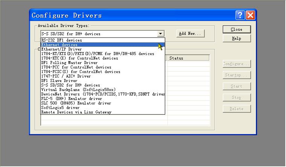Choose SoftLogix5 driver
This screenshot has width=286, height=167.
[103, 107]
